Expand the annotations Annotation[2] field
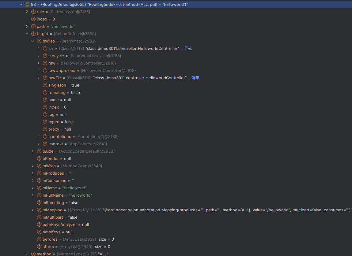Image resolution: width=352 pixels, height=256 pixels. click(39, 136)
